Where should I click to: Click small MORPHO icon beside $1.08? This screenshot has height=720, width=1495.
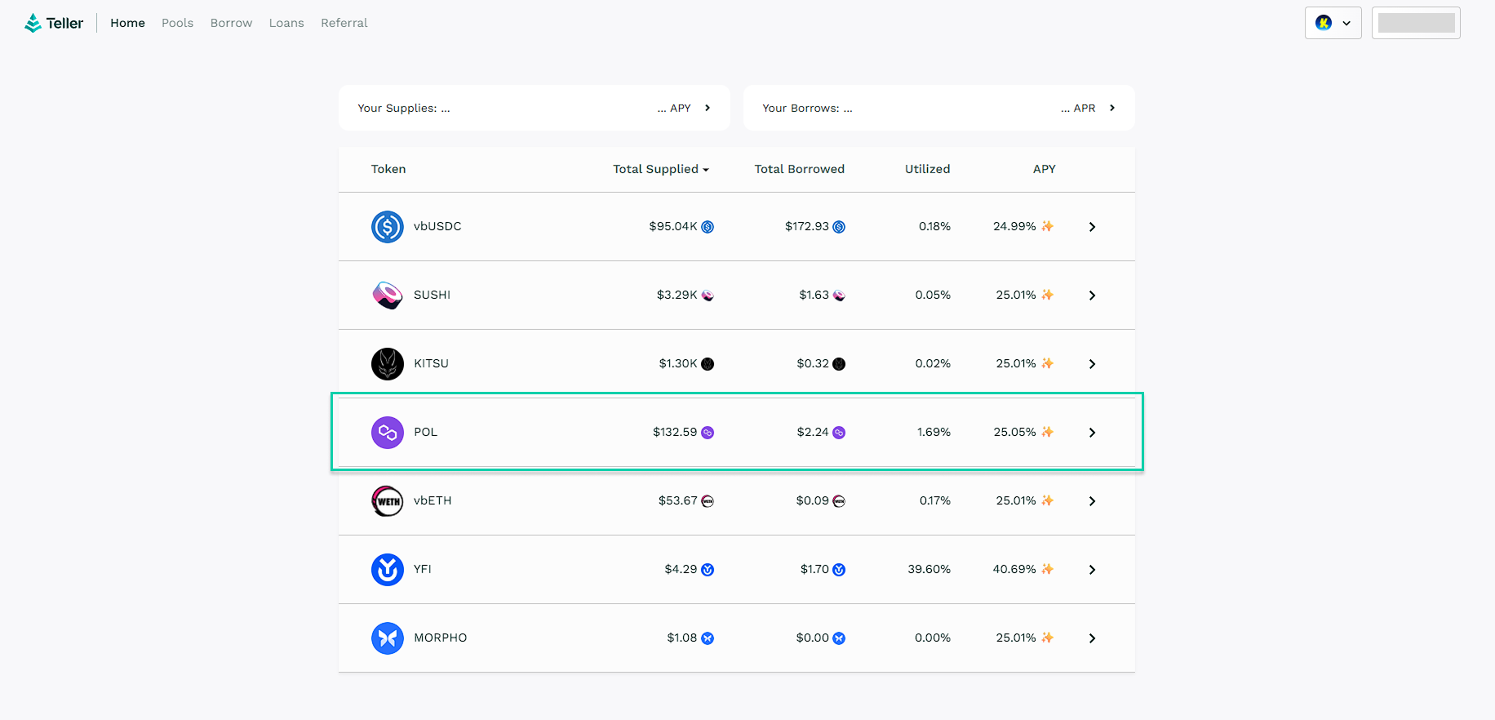[708, 638]
